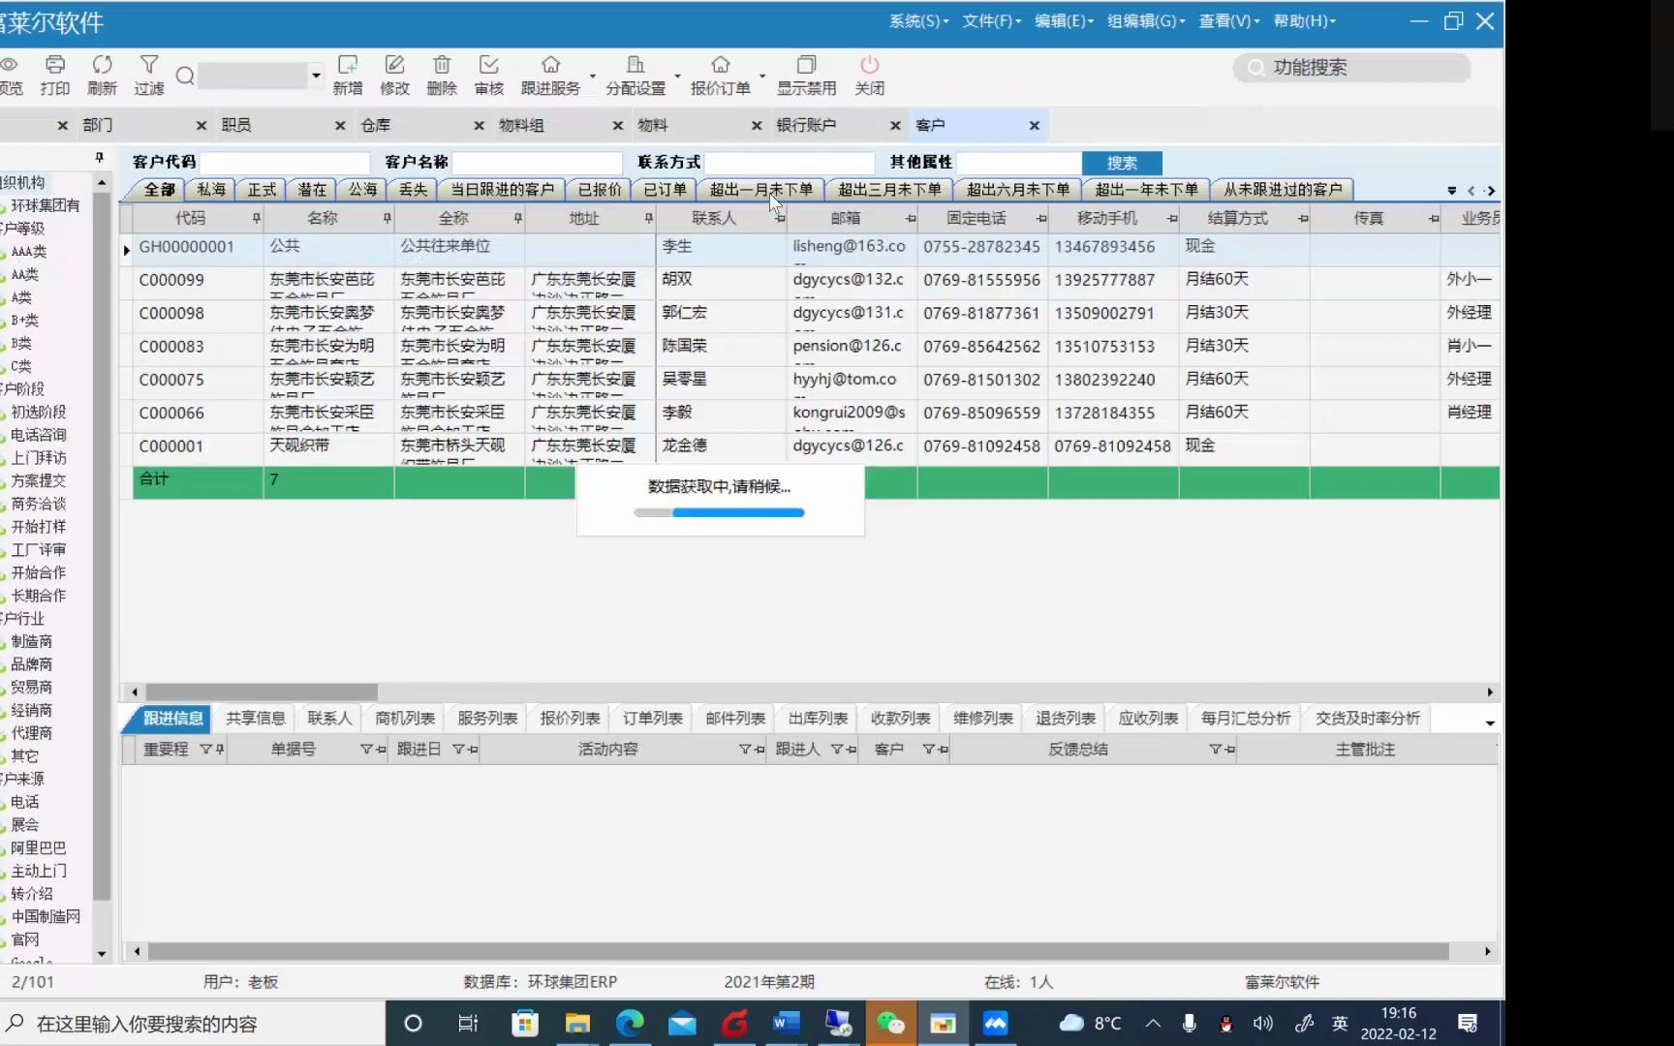This screenshot has height=1046, width=1674.
Task: Click the 客户名称 input field
Action: pos(537,163)
